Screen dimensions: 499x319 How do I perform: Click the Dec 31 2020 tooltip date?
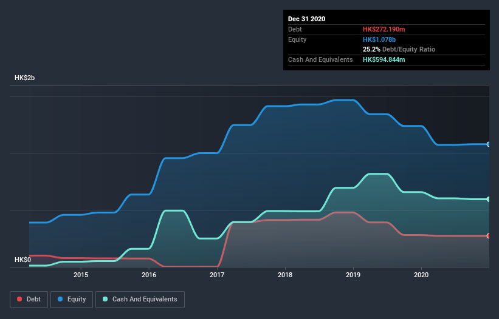(x=306, y=19)
